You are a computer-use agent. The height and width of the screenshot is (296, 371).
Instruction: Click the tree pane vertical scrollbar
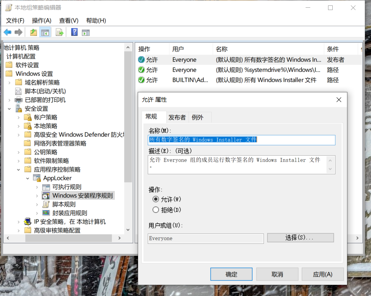tap(128, 116)
